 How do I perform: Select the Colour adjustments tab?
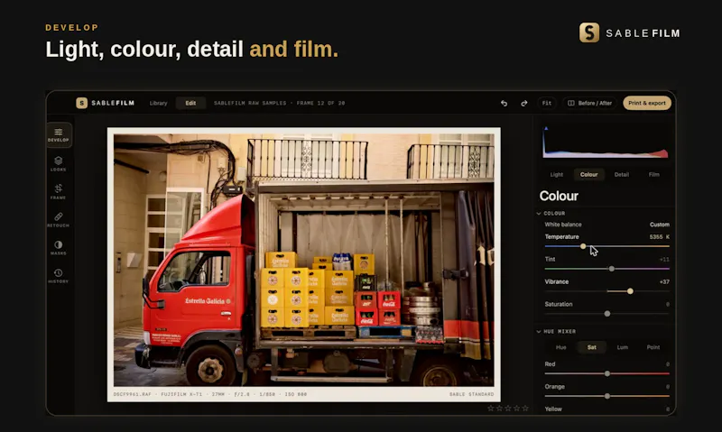point(589,174)
